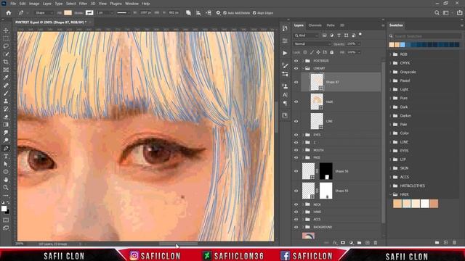Open the Plugins menu
465x261 pixels.
pos(116,4)
